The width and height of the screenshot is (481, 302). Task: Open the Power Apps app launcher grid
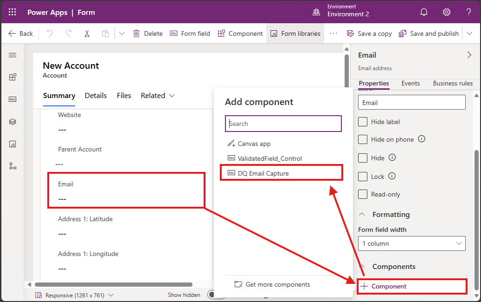(12, 12)
